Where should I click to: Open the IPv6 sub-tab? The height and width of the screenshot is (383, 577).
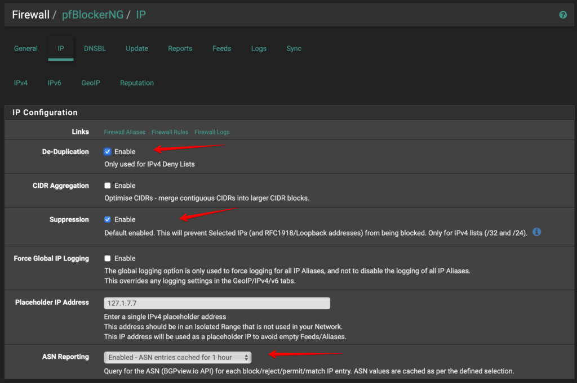pyautogui.click(x=54, y=83)
